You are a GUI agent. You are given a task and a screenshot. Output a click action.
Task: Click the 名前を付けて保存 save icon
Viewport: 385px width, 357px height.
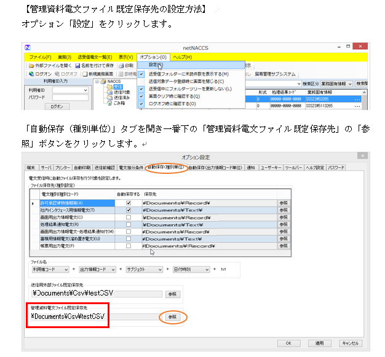coord(77,65)
